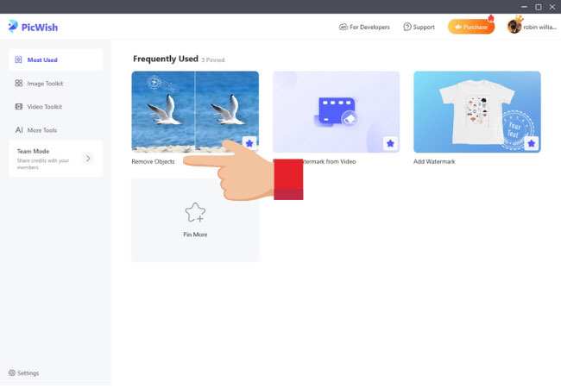The width and height of the screenshot is (561, 388).
Task: Unpin the Add Watermark star
Action: [x=531, y=143]
